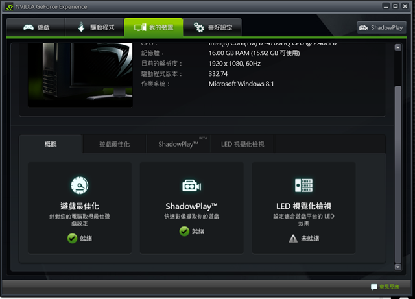The image size is (415, 299).
Task: Click the vertical scrollbar thumb
Action: coord(397,174)
